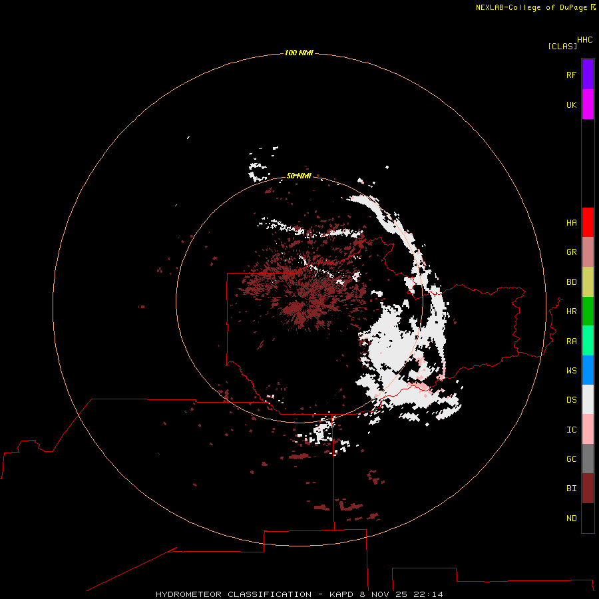Click the HA red legend swatch
The height and width of the screenshot is (599, 599).
(588, 222)
